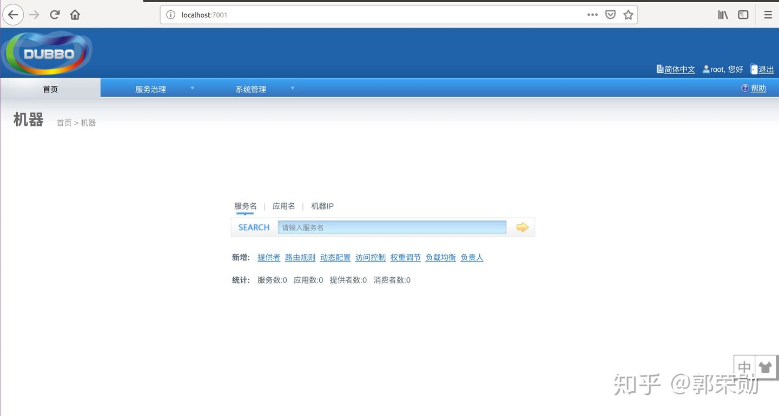Log out using the 退出 link
This screenshot has width=779, height=416.
[766, 69]
